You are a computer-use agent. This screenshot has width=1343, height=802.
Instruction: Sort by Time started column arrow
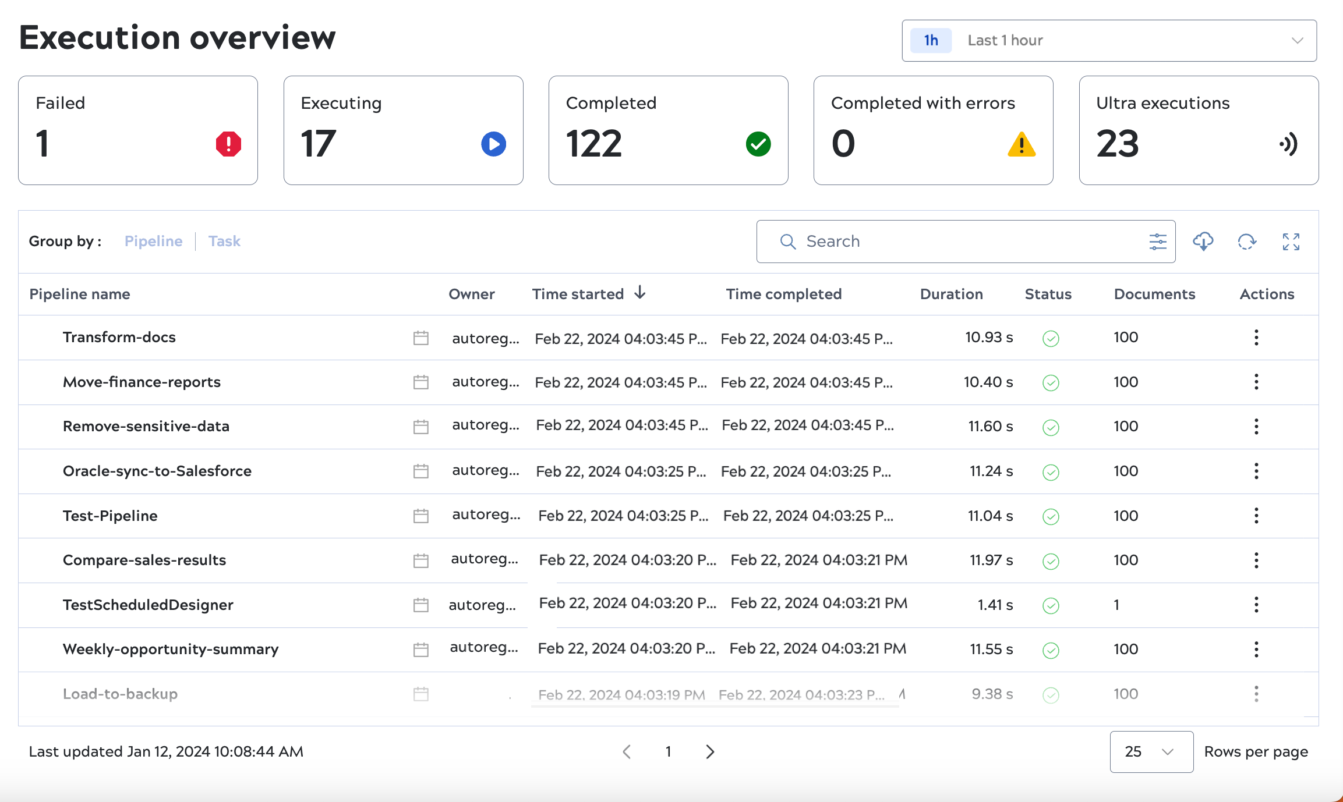click(x=639, y=293)
